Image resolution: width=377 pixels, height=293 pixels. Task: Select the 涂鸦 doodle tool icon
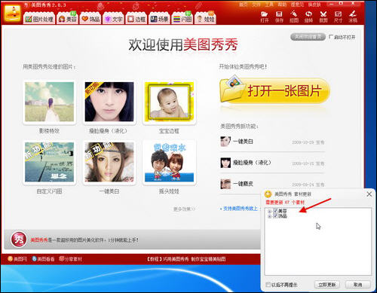click(353, 17)
